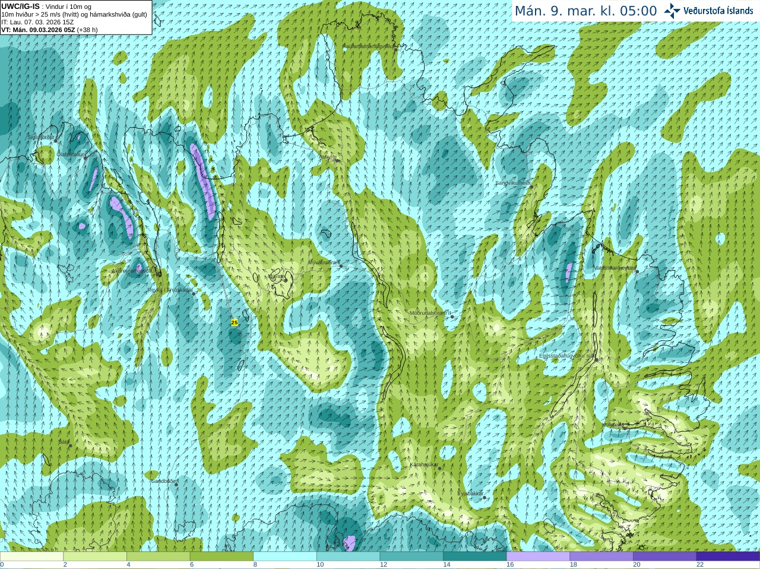760x569 pixels.
Task: Click the '10m hviður > 25 m/s' description line
Action: [74, 14]
